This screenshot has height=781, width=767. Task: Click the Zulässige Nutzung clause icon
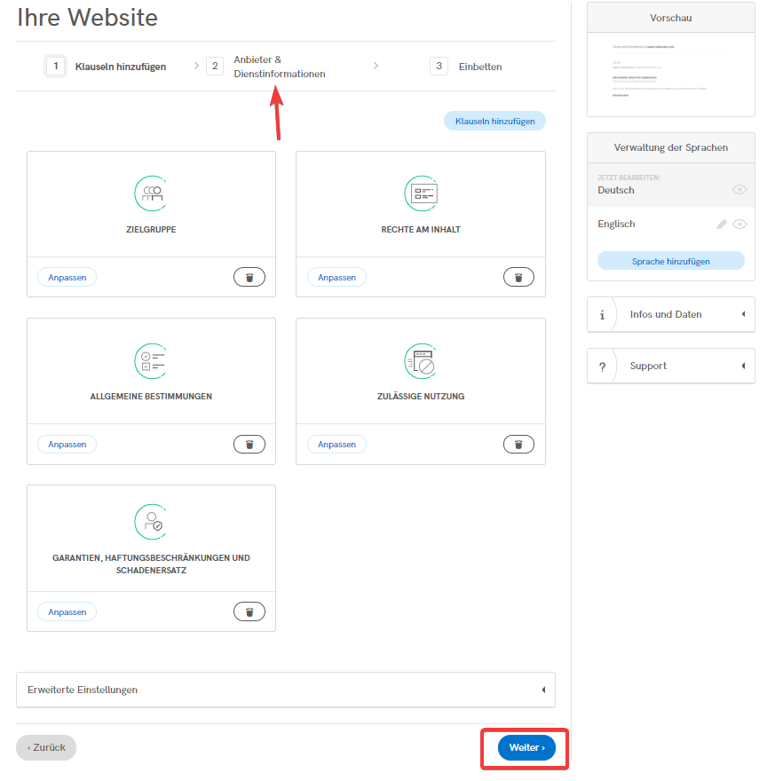point(420,359)
